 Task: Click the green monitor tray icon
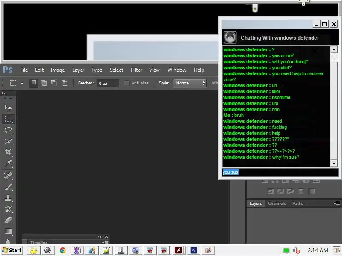pyautogui.click(x=286, y=251)
